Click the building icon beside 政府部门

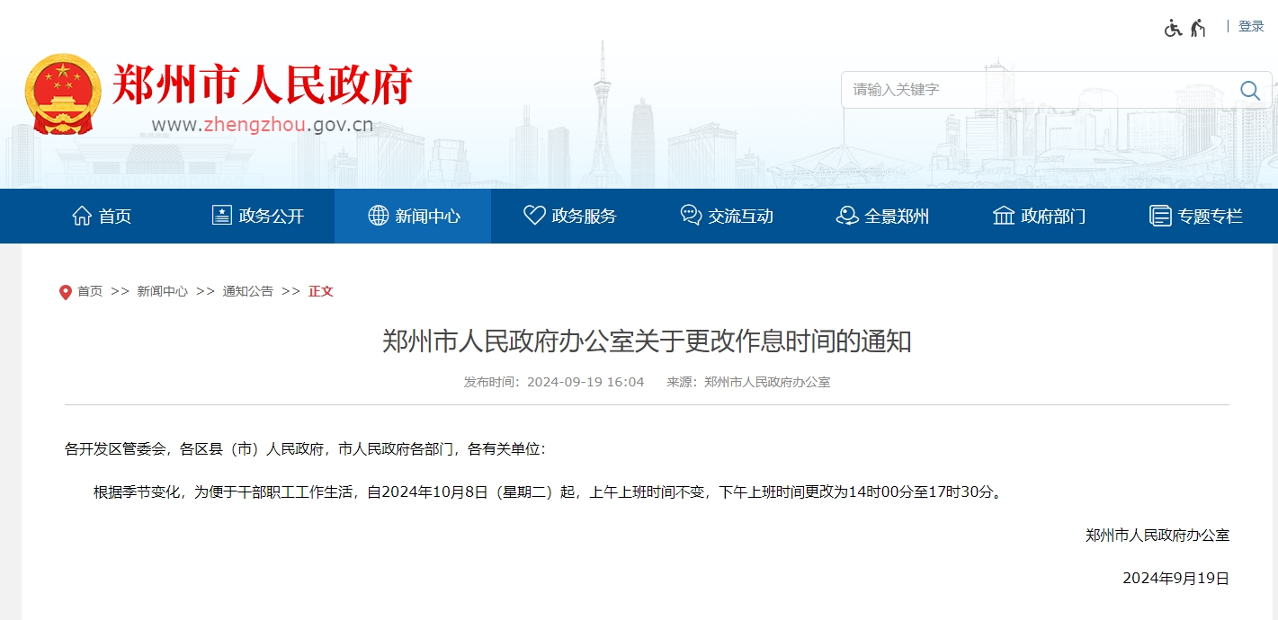click(1004, 216)
